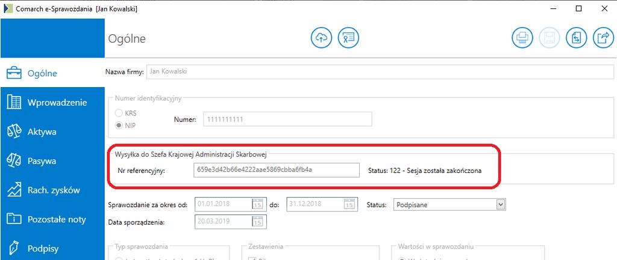This screenshot has height=260, width=617.
Task: Click the Comarch app icon in title bar
Action: (8, 8)
